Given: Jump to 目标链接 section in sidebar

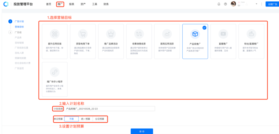Looking at the screenshot, I should click(19, 43).
